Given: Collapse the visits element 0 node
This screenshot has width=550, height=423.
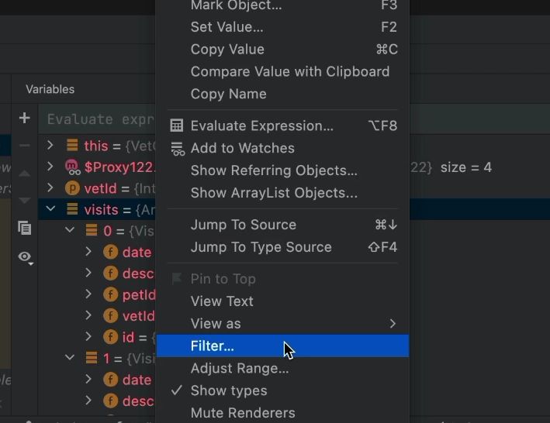Looking at the screenshot, I should tap(70, 231).
